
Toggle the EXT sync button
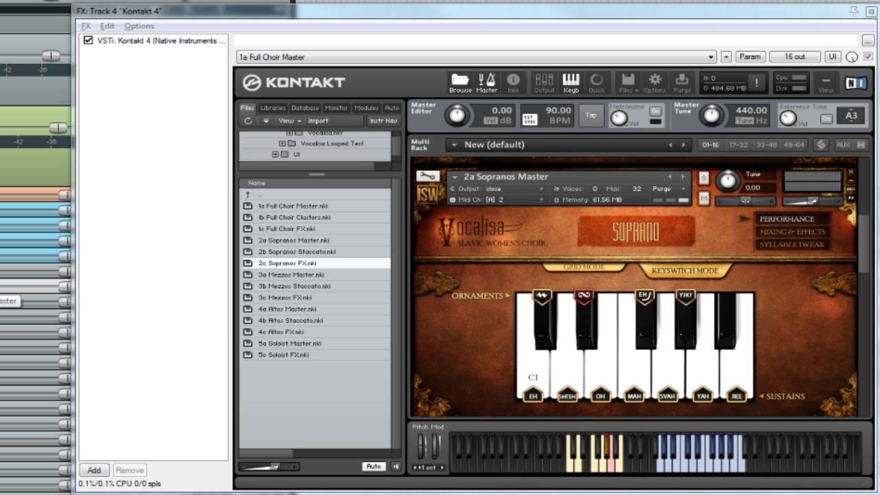click(x=529, y=119)
